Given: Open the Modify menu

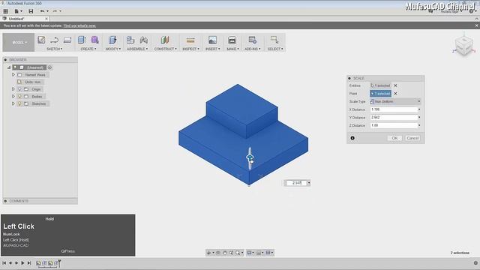Looking at the screenshot, I should 113,49.
